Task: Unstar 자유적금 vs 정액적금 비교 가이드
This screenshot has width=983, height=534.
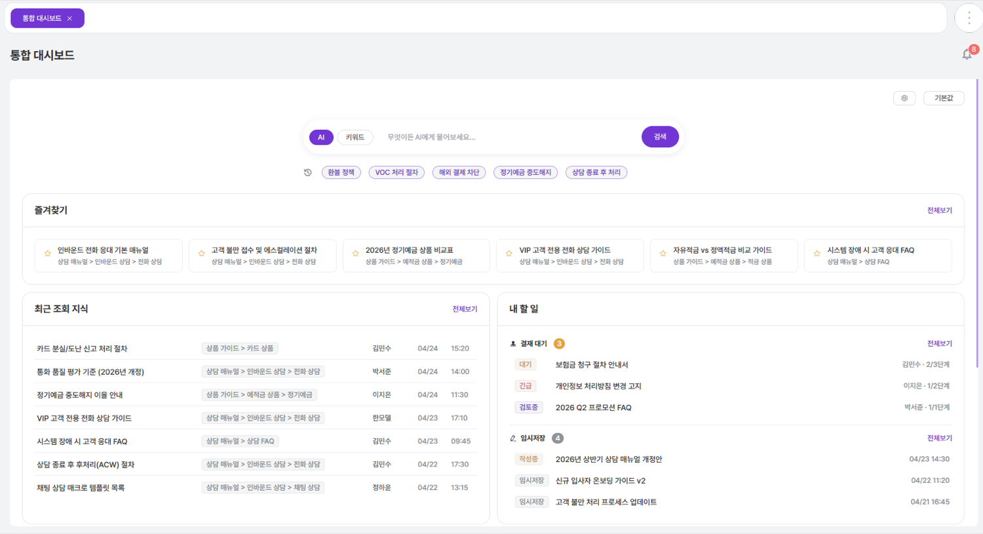Action: (663, 253)
